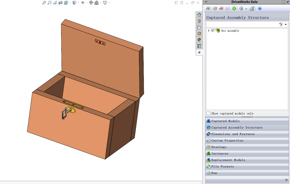The height and width of the screenshot is (184, 290).
Task: Click the Hide/Show Items eye icon
Action: pos(83,3)
